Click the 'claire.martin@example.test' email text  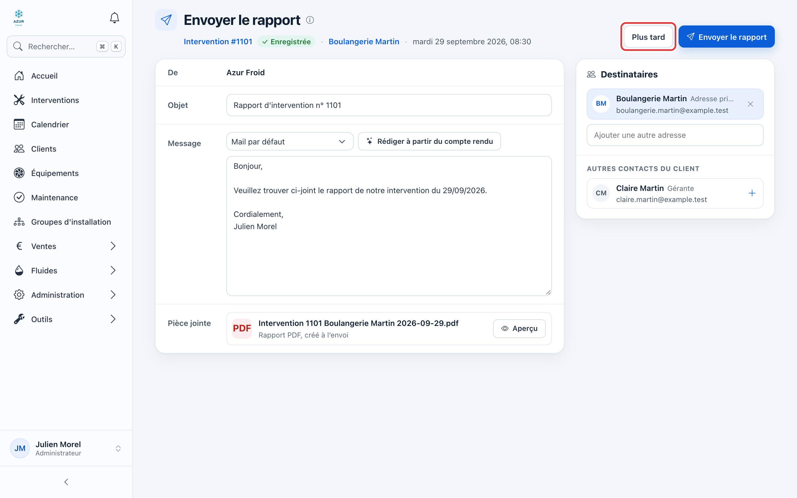[661, 199]
